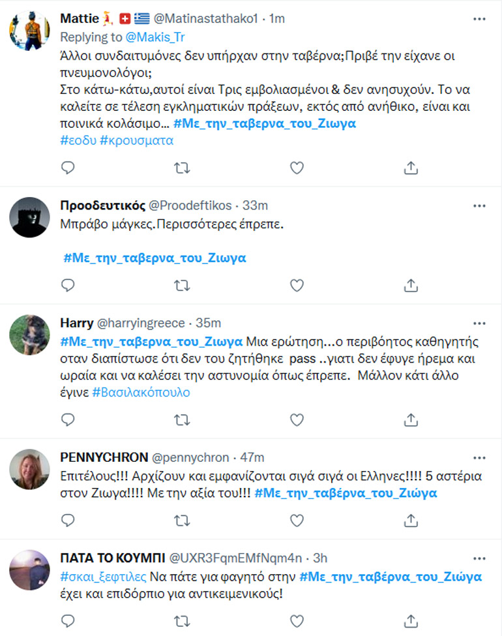Like PENNYCHRON's tweet
The image size is (502, 636).
pyautogui.click(x=297, y=520)
